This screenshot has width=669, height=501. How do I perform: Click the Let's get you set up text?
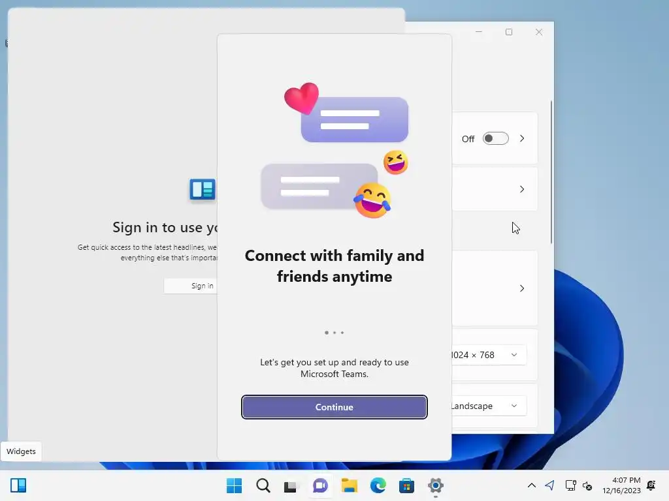pyautogui.click(x=334, y=368)
